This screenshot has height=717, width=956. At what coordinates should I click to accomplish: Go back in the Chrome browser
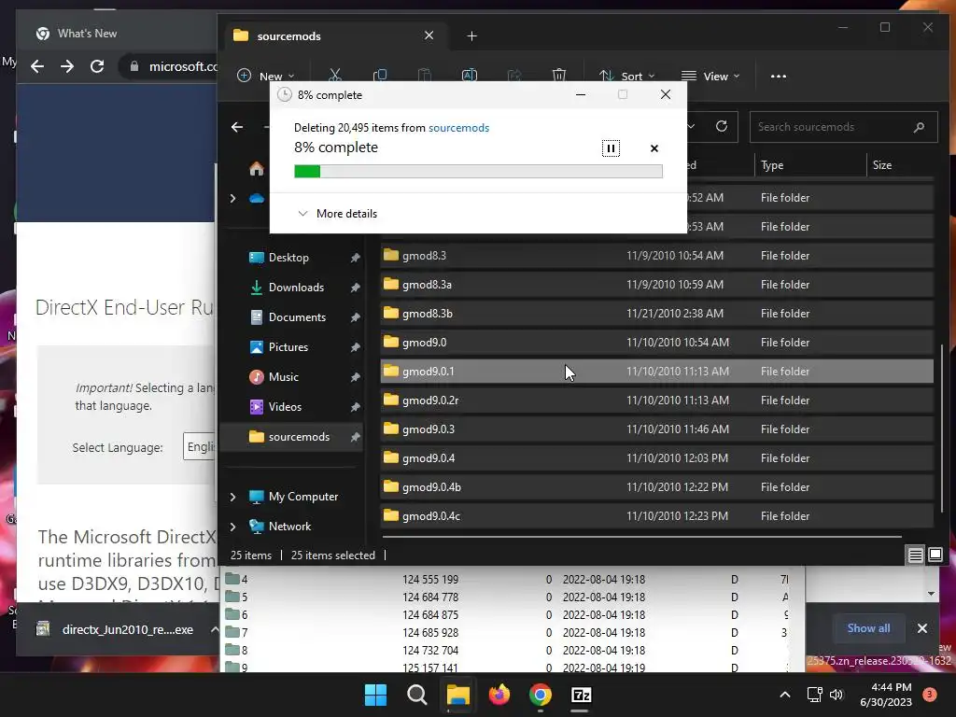click(x=37, y=66)
